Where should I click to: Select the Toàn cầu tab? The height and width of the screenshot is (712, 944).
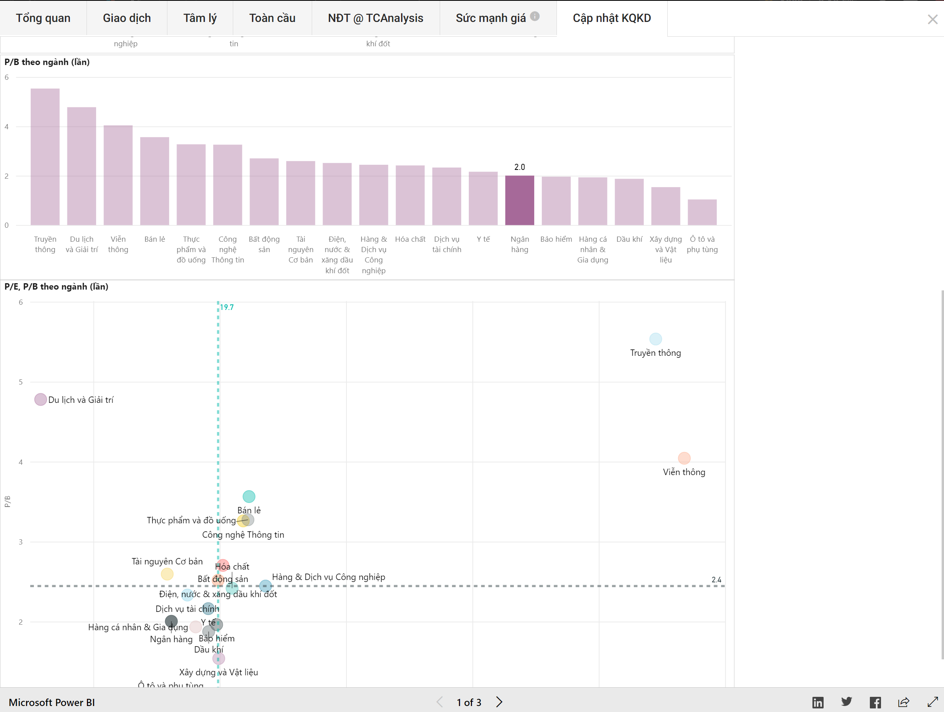click(x=272, y=18)
